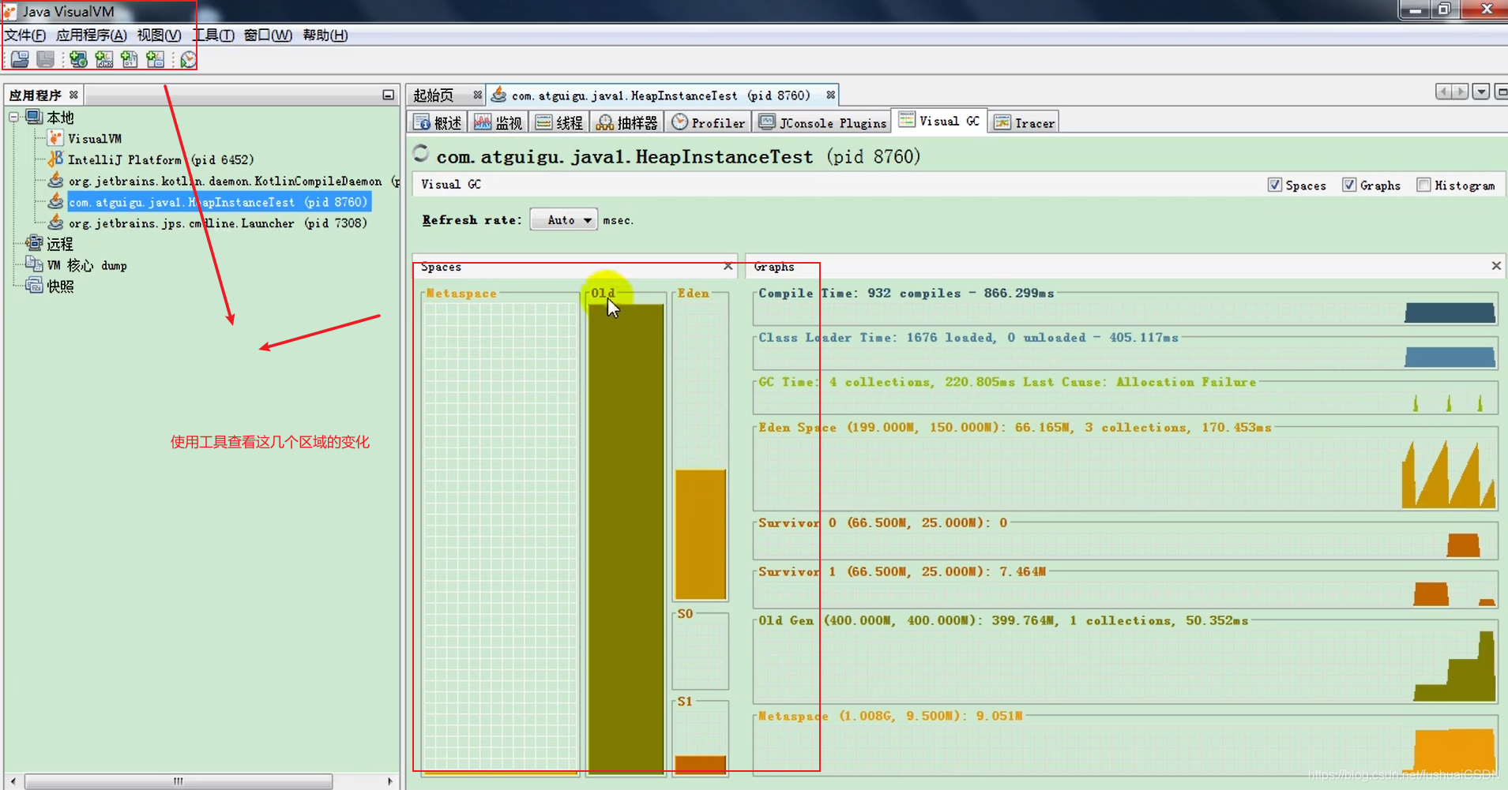Enable the Histogram checkbox
Image resolution: width=1508 pixels, height=790 pixels.
(x=1423, y=185)
